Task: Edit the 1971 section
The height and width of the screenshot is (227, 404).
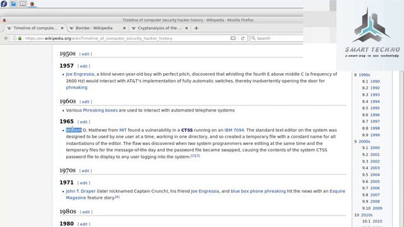Action: (83, 183)
